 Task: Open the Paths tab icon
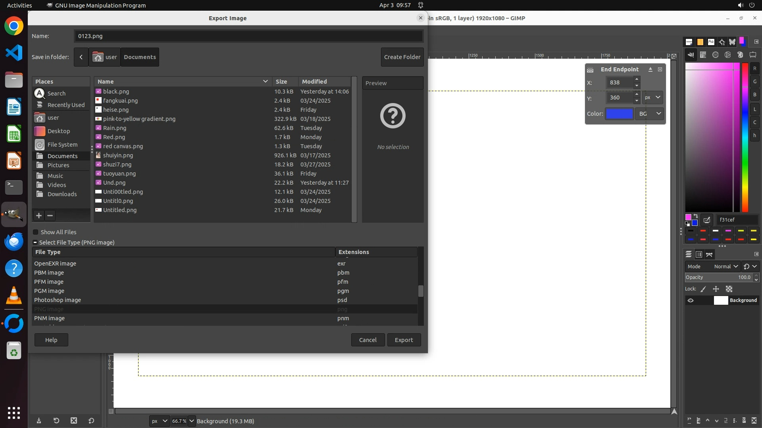(x=709, y=254)
